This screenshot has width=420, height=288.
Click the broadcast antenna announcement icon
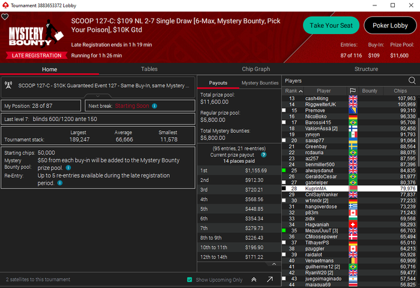point(8,85)
